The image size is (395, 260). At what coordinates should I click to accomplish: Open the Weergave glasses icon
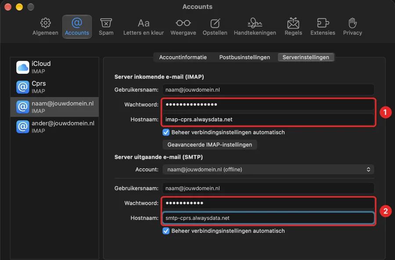coord(183,23)
